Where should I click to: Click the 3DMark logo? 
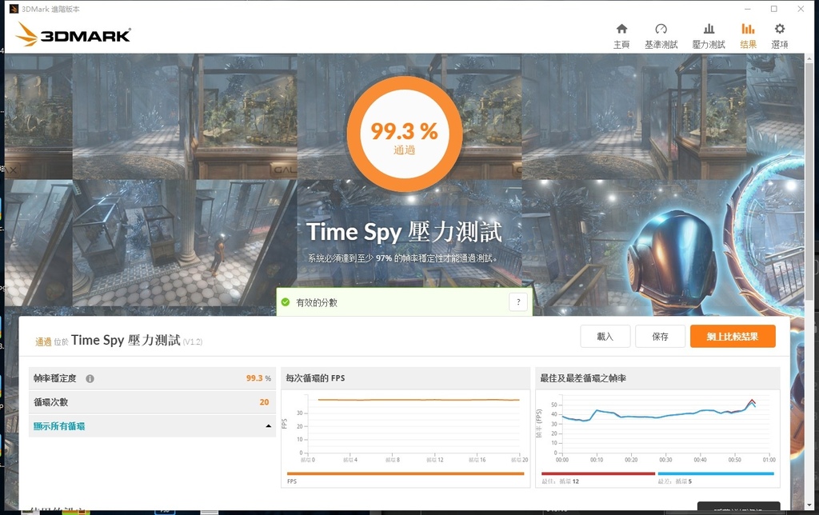pos(73,34)
